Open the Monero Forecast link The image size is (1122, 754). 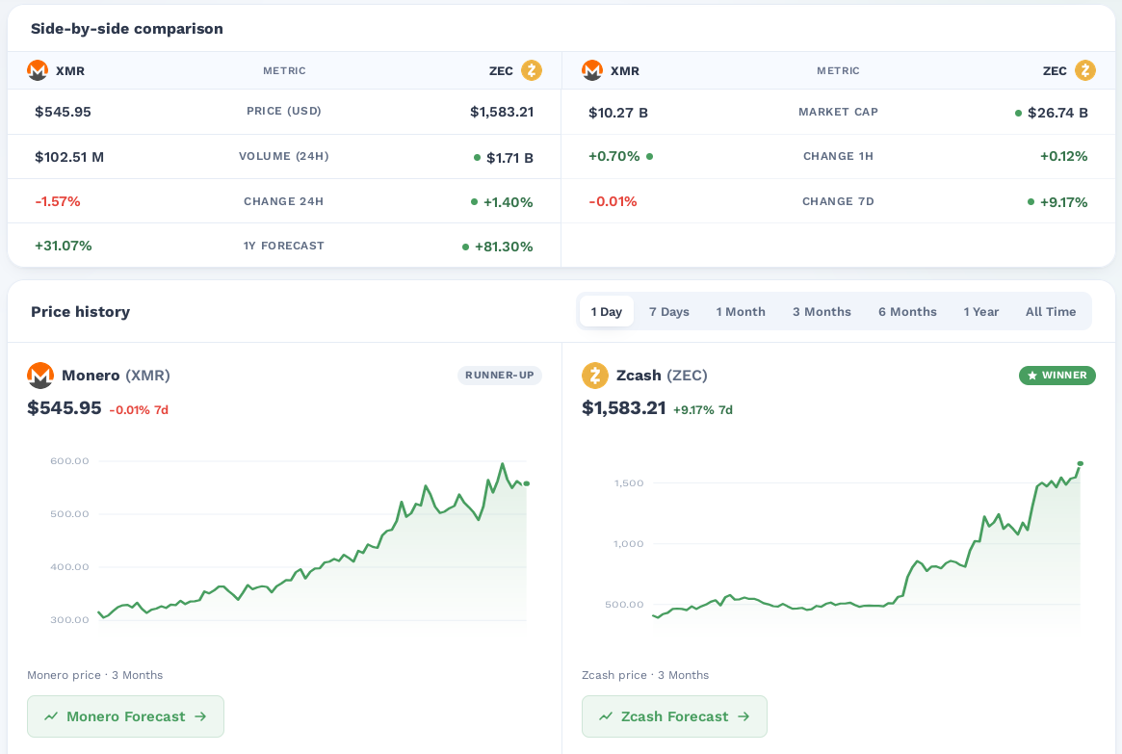tap(125, 716)
